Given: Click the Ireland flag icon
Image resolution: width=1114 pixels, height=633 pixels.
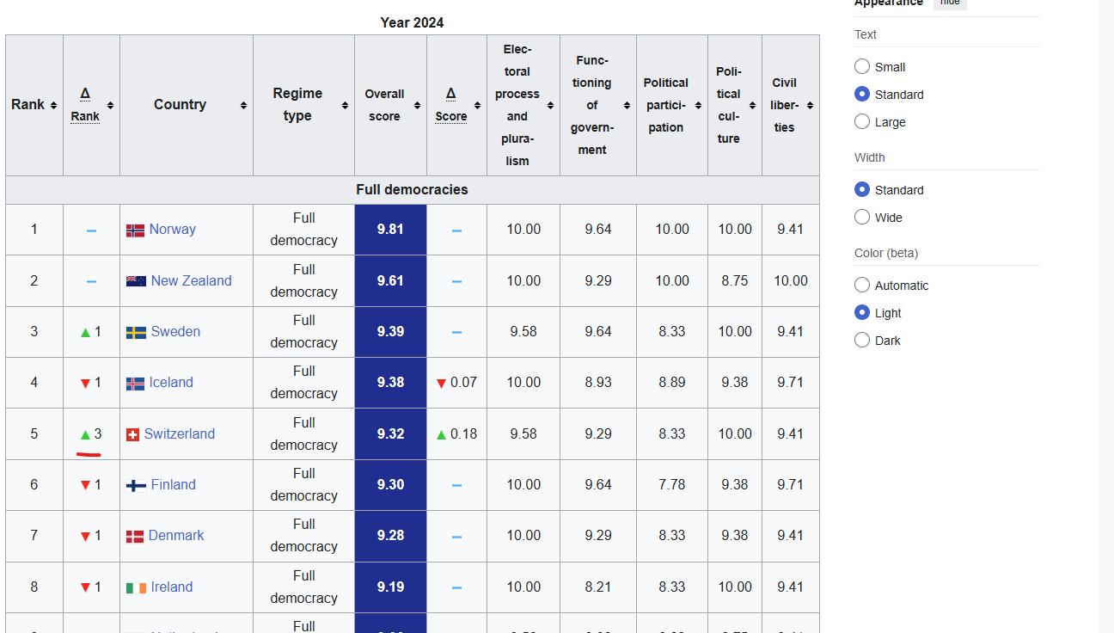Looking at the screenshot, I should 136,588.
